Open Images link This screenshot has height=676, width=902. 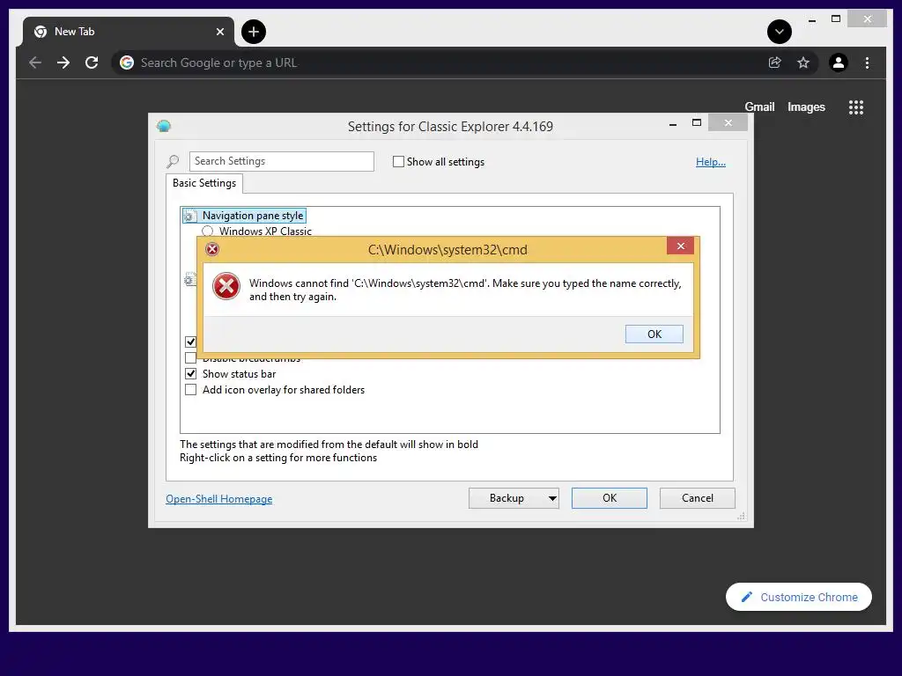(806, 107)
